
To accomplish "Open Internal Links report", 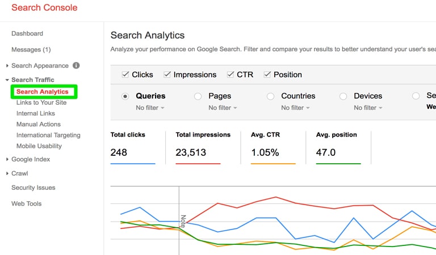I will pos(36,113).
